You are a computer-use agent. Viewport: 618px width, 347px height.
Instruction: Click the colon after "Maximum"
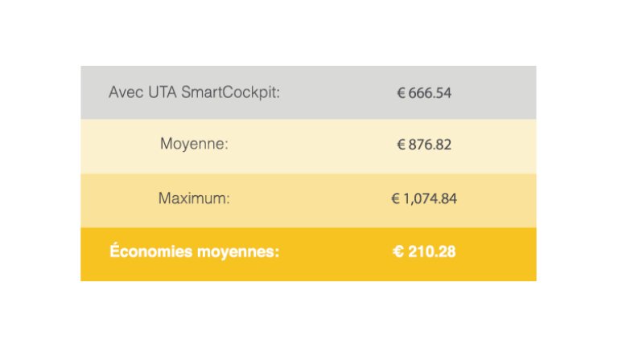[x=228, y=199]
